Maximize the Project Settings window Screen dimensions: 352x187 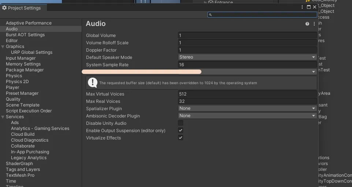[309, 7]
